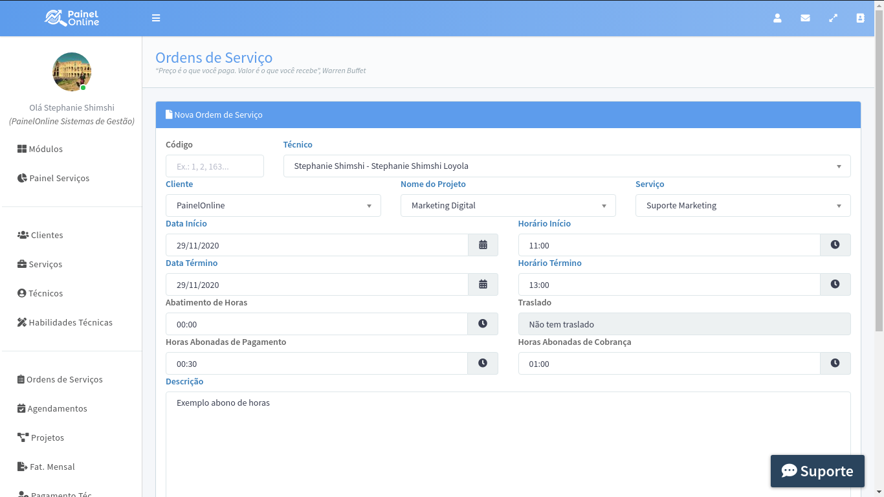Click the Descrição text area
Screen dimensions: 884x497
pos(508,445)
